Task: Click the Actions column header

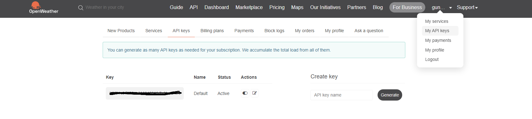Action: (249, 77)
